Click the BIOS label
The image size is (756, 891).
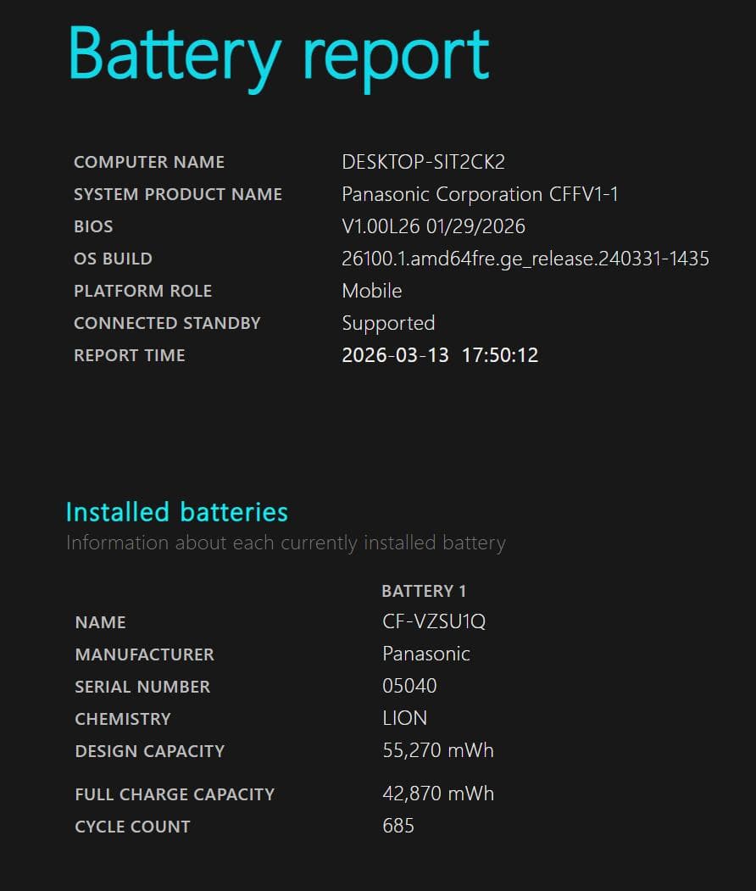pos(93,226)
